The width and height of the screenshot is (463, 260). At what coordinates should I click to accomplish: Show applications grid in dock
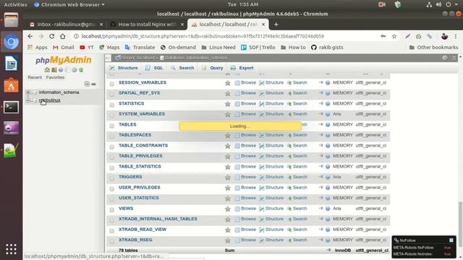11,249
